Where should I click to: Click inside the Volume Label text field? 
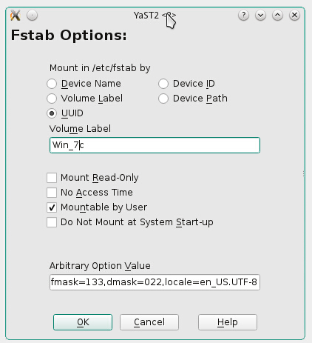pyautogui.click(x=155, y=145)
